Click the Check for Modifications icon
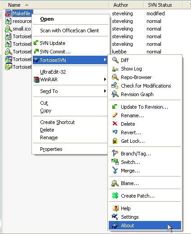 pos(115,86)
